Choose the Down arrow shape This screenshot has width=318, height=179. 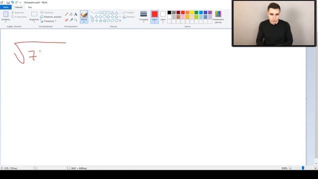click(92, 21)
